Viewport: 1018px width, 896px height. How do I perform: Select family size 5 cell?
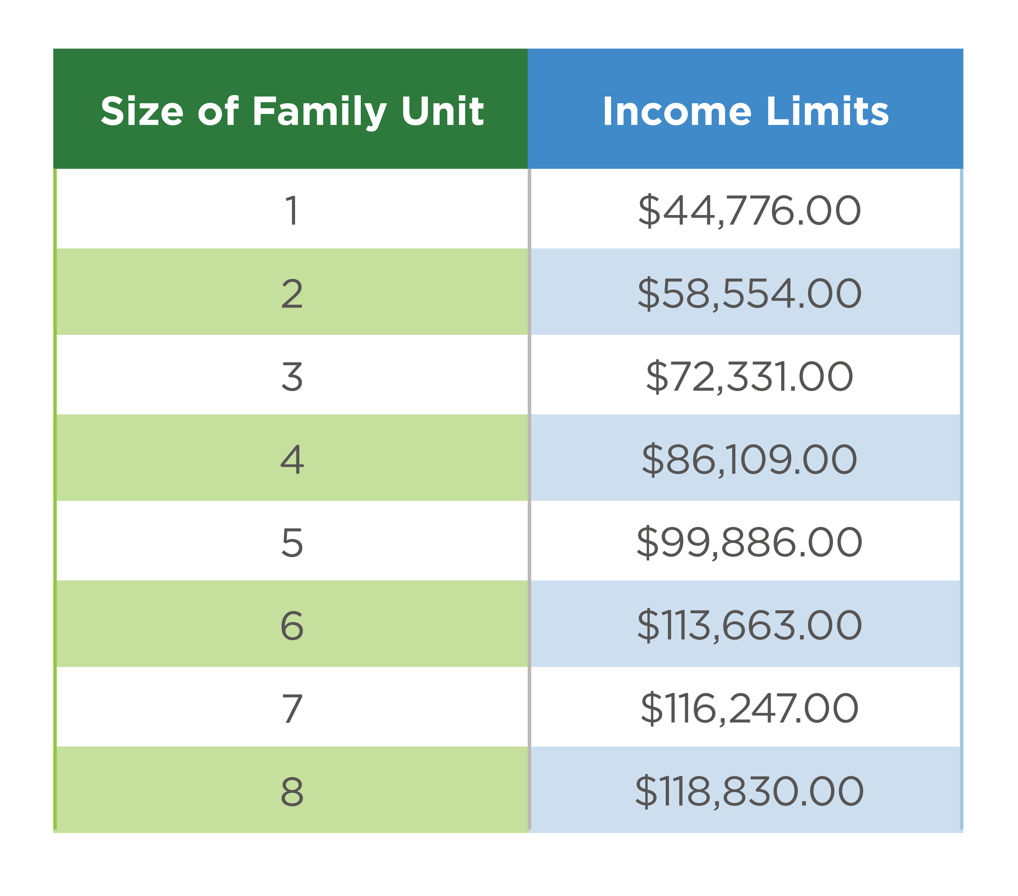click(x=292, y=540)
